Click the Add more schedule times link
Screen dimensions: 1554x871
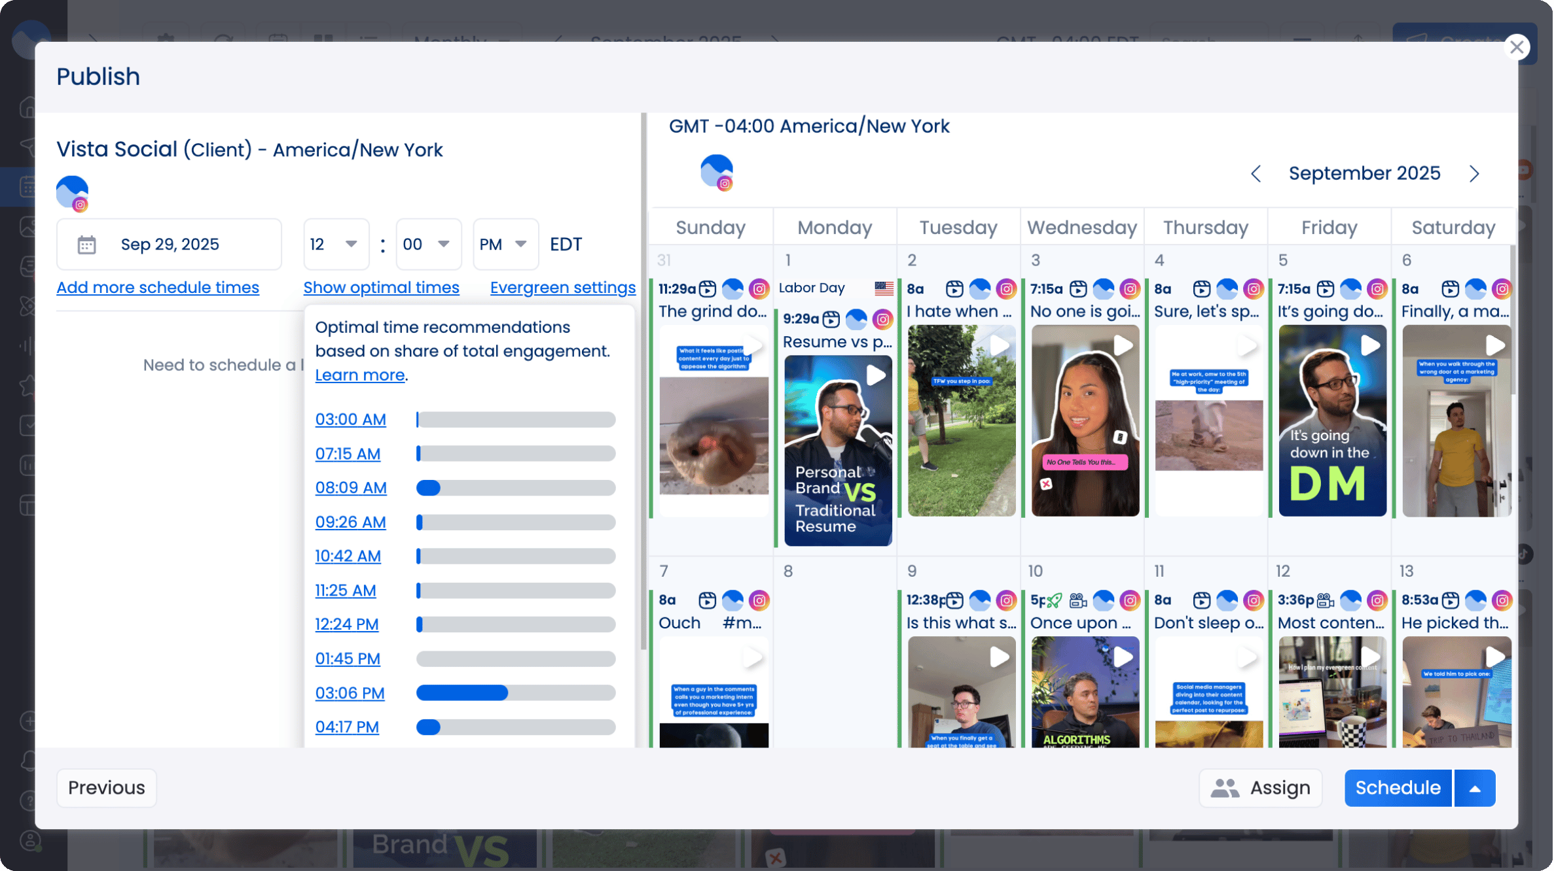click(x=157, y=287)
